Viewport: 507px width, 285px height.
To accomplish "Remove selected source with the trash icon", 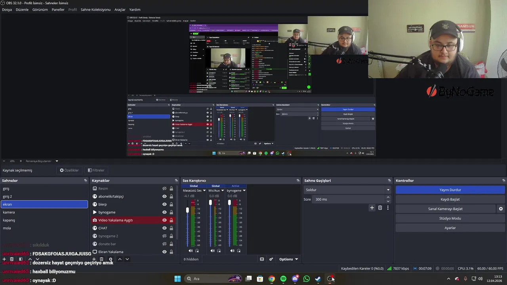I will coord(101,259).
